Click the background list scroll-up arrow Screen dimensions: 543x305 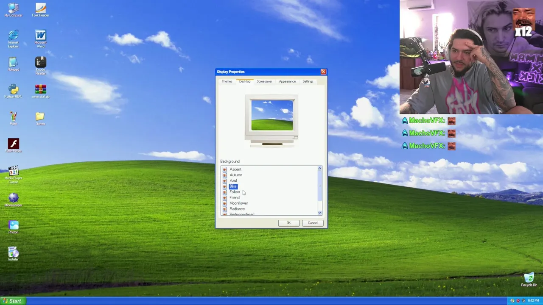click(319, 169)
